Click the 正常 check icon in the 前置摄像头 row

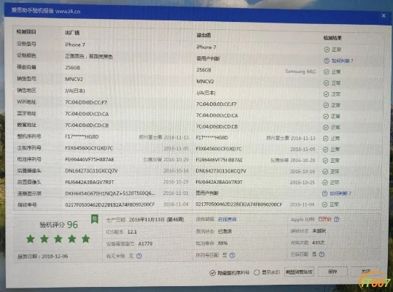point(325,182)
